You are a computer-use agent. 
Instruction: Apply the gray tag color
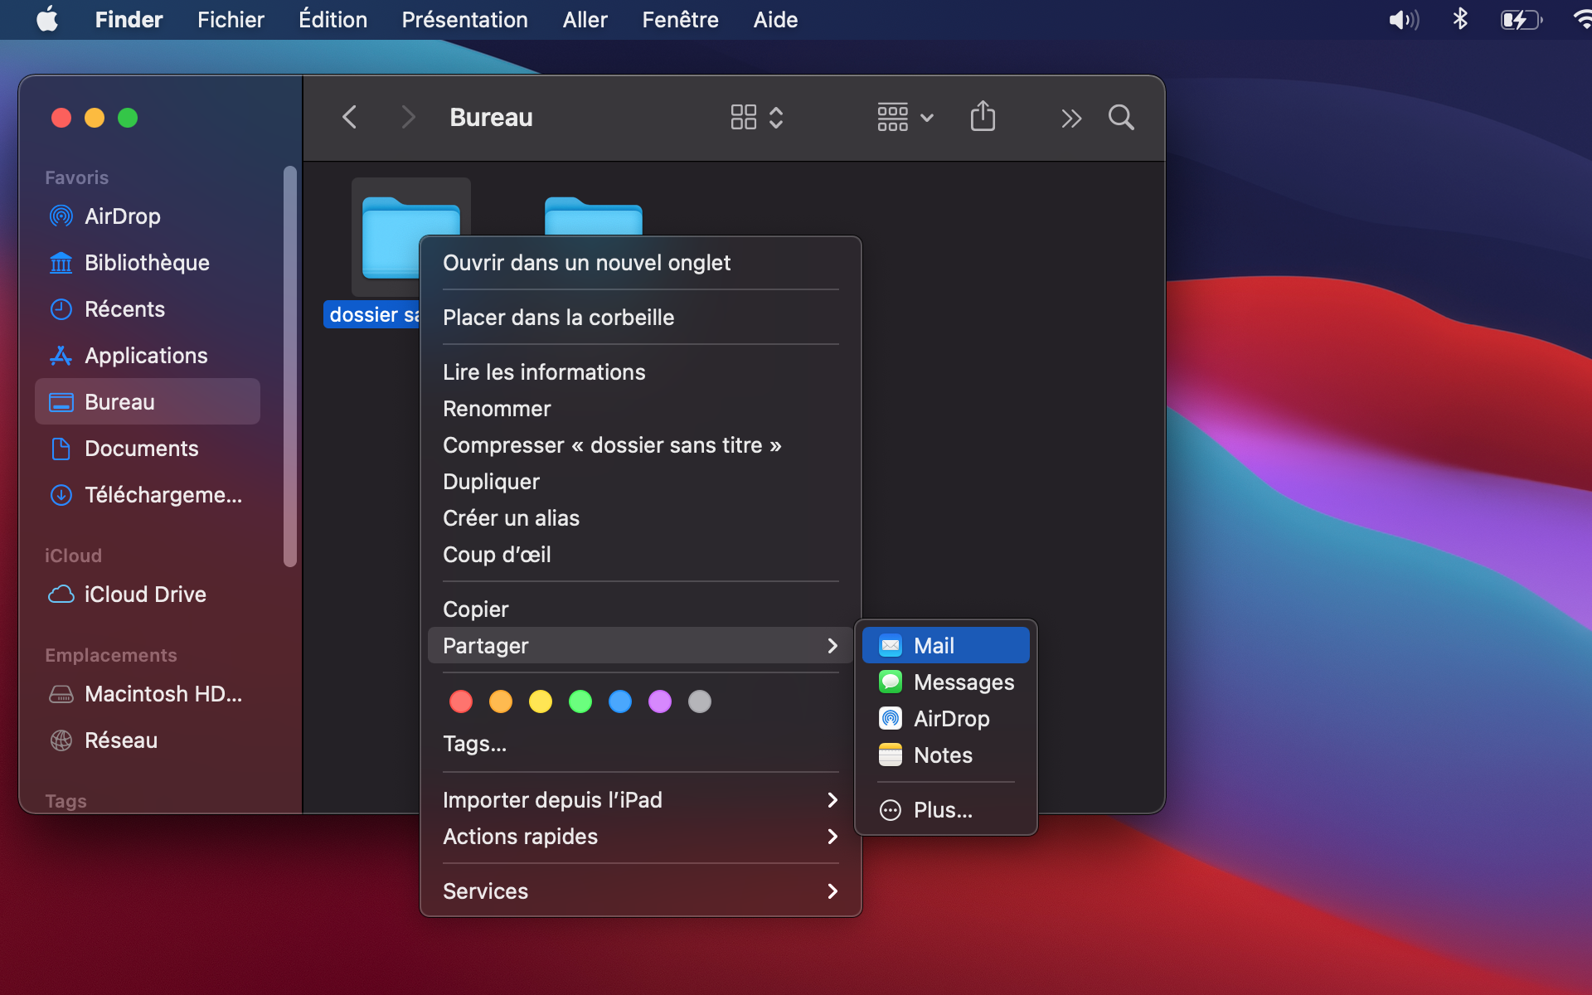pos(700,702)
